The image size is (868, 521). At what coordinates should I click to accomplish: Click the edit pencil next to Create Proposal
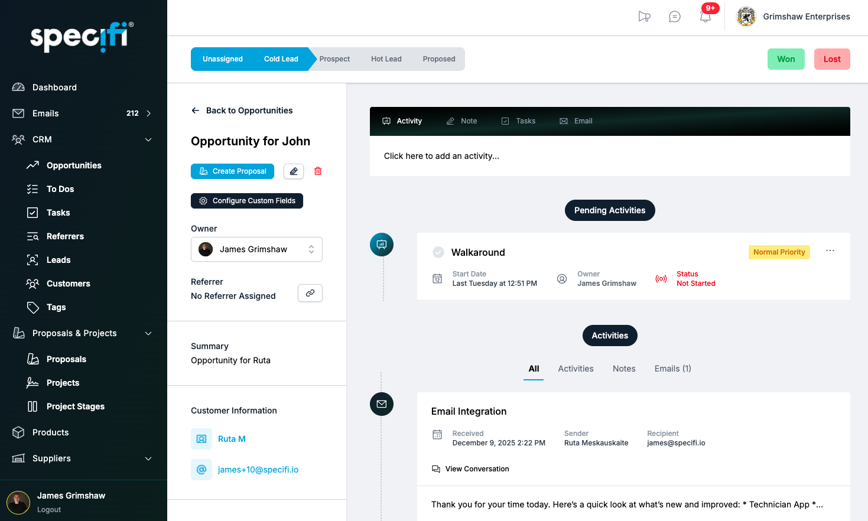(294, 171)
